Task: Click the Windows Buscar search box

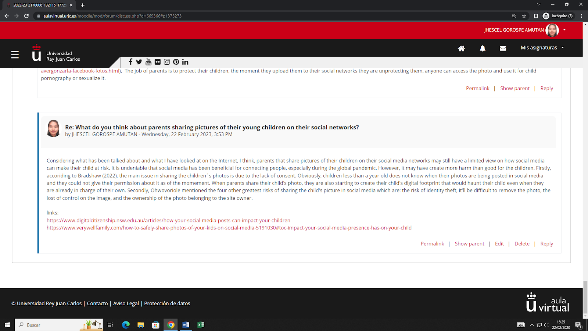Action: click(x=59, y=325)
